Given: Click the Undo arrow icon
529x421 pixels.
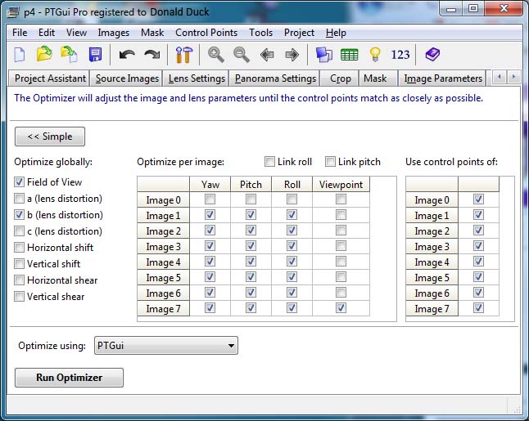Looking at the screenshot, I should (126, 55).
